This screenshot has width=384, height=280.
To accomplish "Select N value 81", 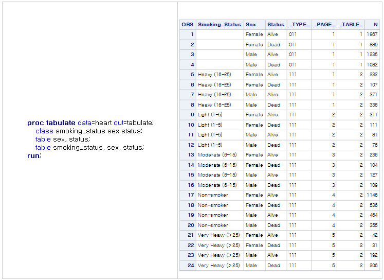I will [x=375, y=135].
